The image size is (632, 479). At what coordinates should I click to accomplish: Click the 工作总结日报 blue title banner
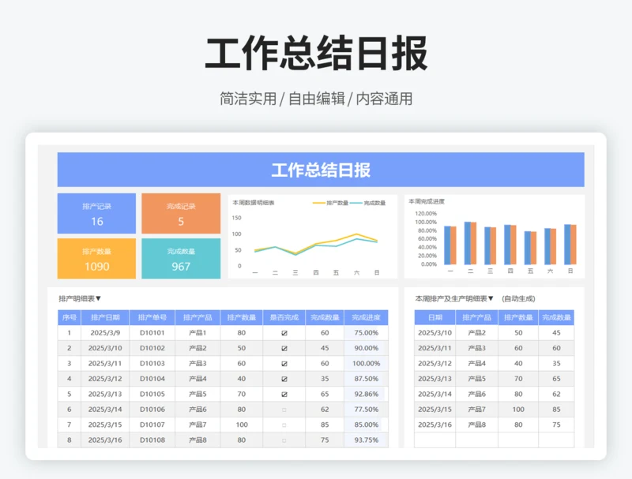tap(321, 170)
